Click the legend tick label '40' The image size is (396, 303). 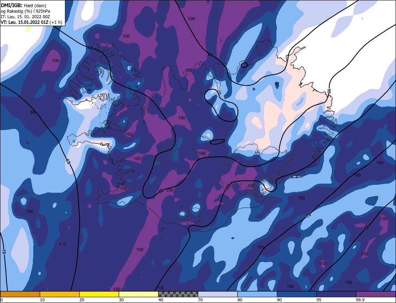(x=161, y=300)
